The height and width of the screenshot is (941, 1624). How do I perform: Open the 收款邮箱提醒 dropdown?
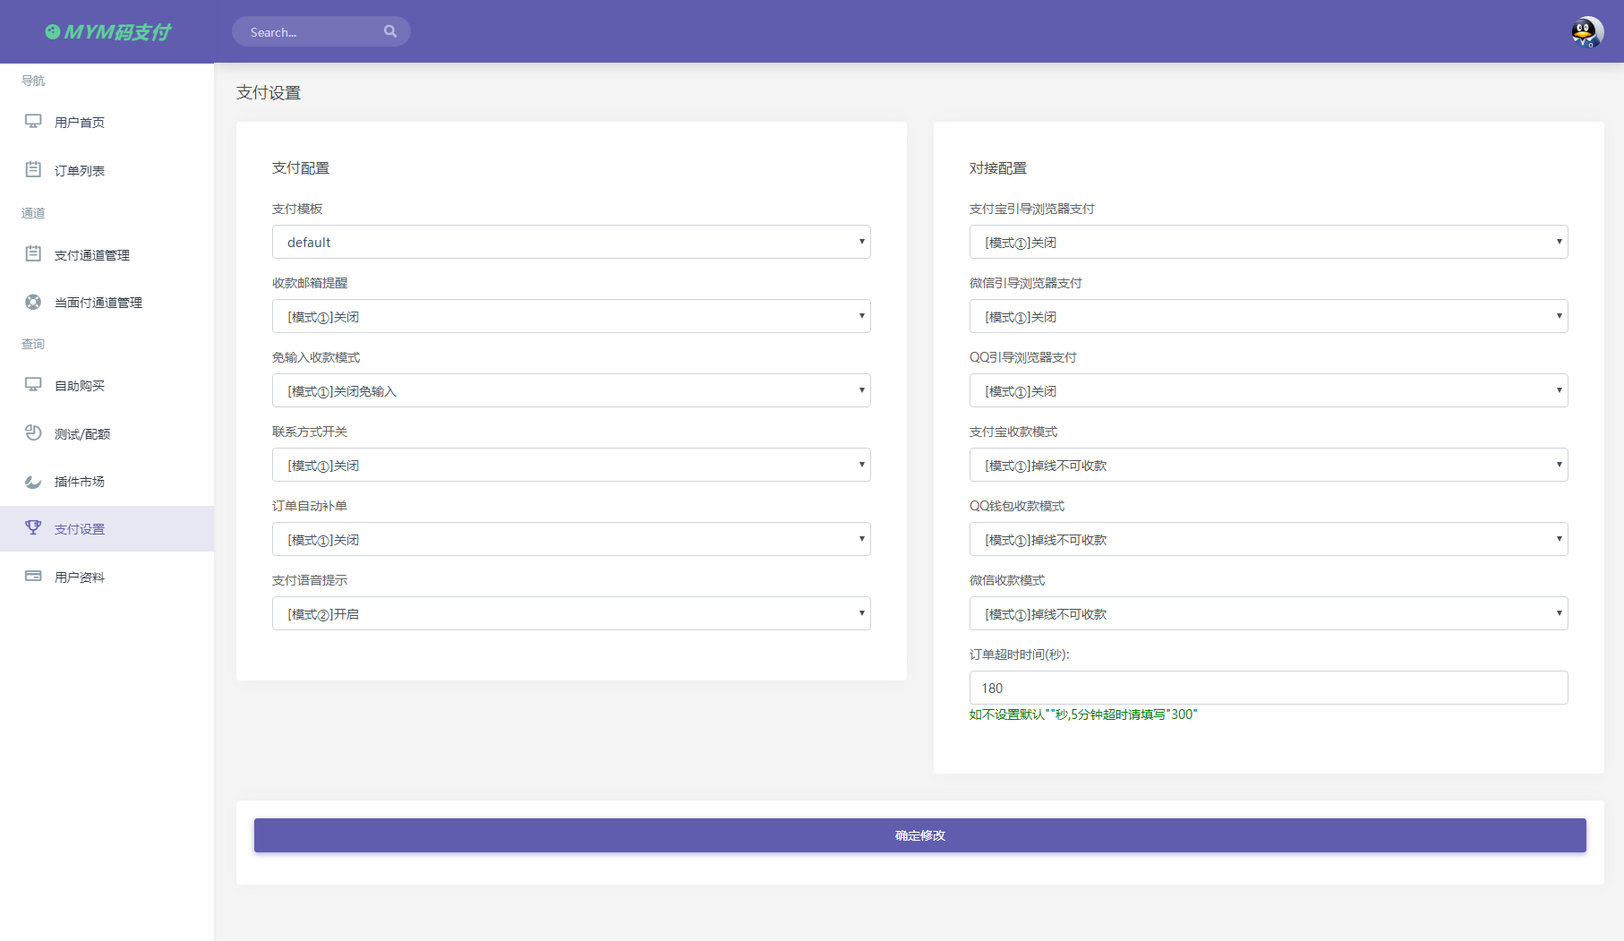(x=571, y=316)
